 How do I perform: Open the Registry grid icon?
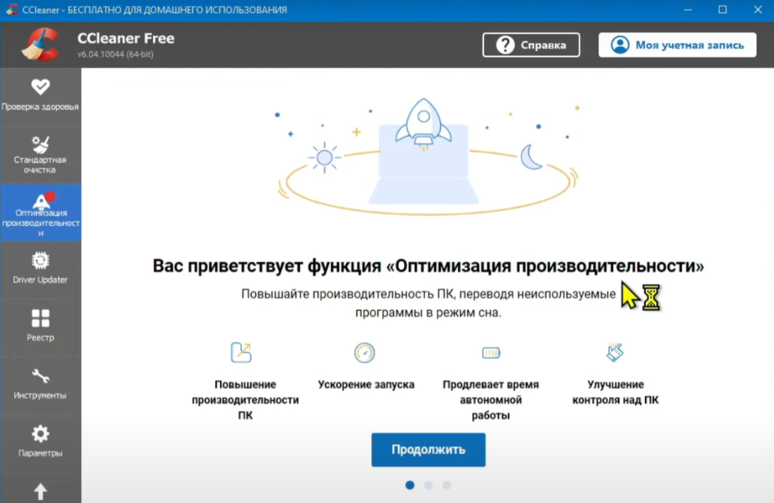tap(41, 318)
